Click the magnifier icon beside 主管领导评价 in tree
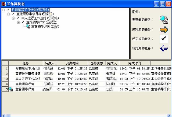 tap(28, 26)
